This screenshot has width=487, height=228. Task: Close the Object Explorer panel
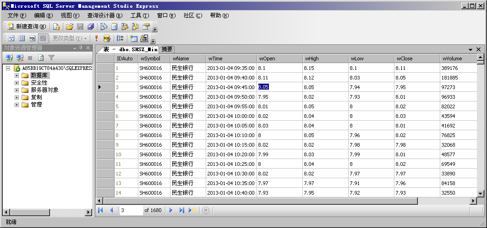point(88,48)
